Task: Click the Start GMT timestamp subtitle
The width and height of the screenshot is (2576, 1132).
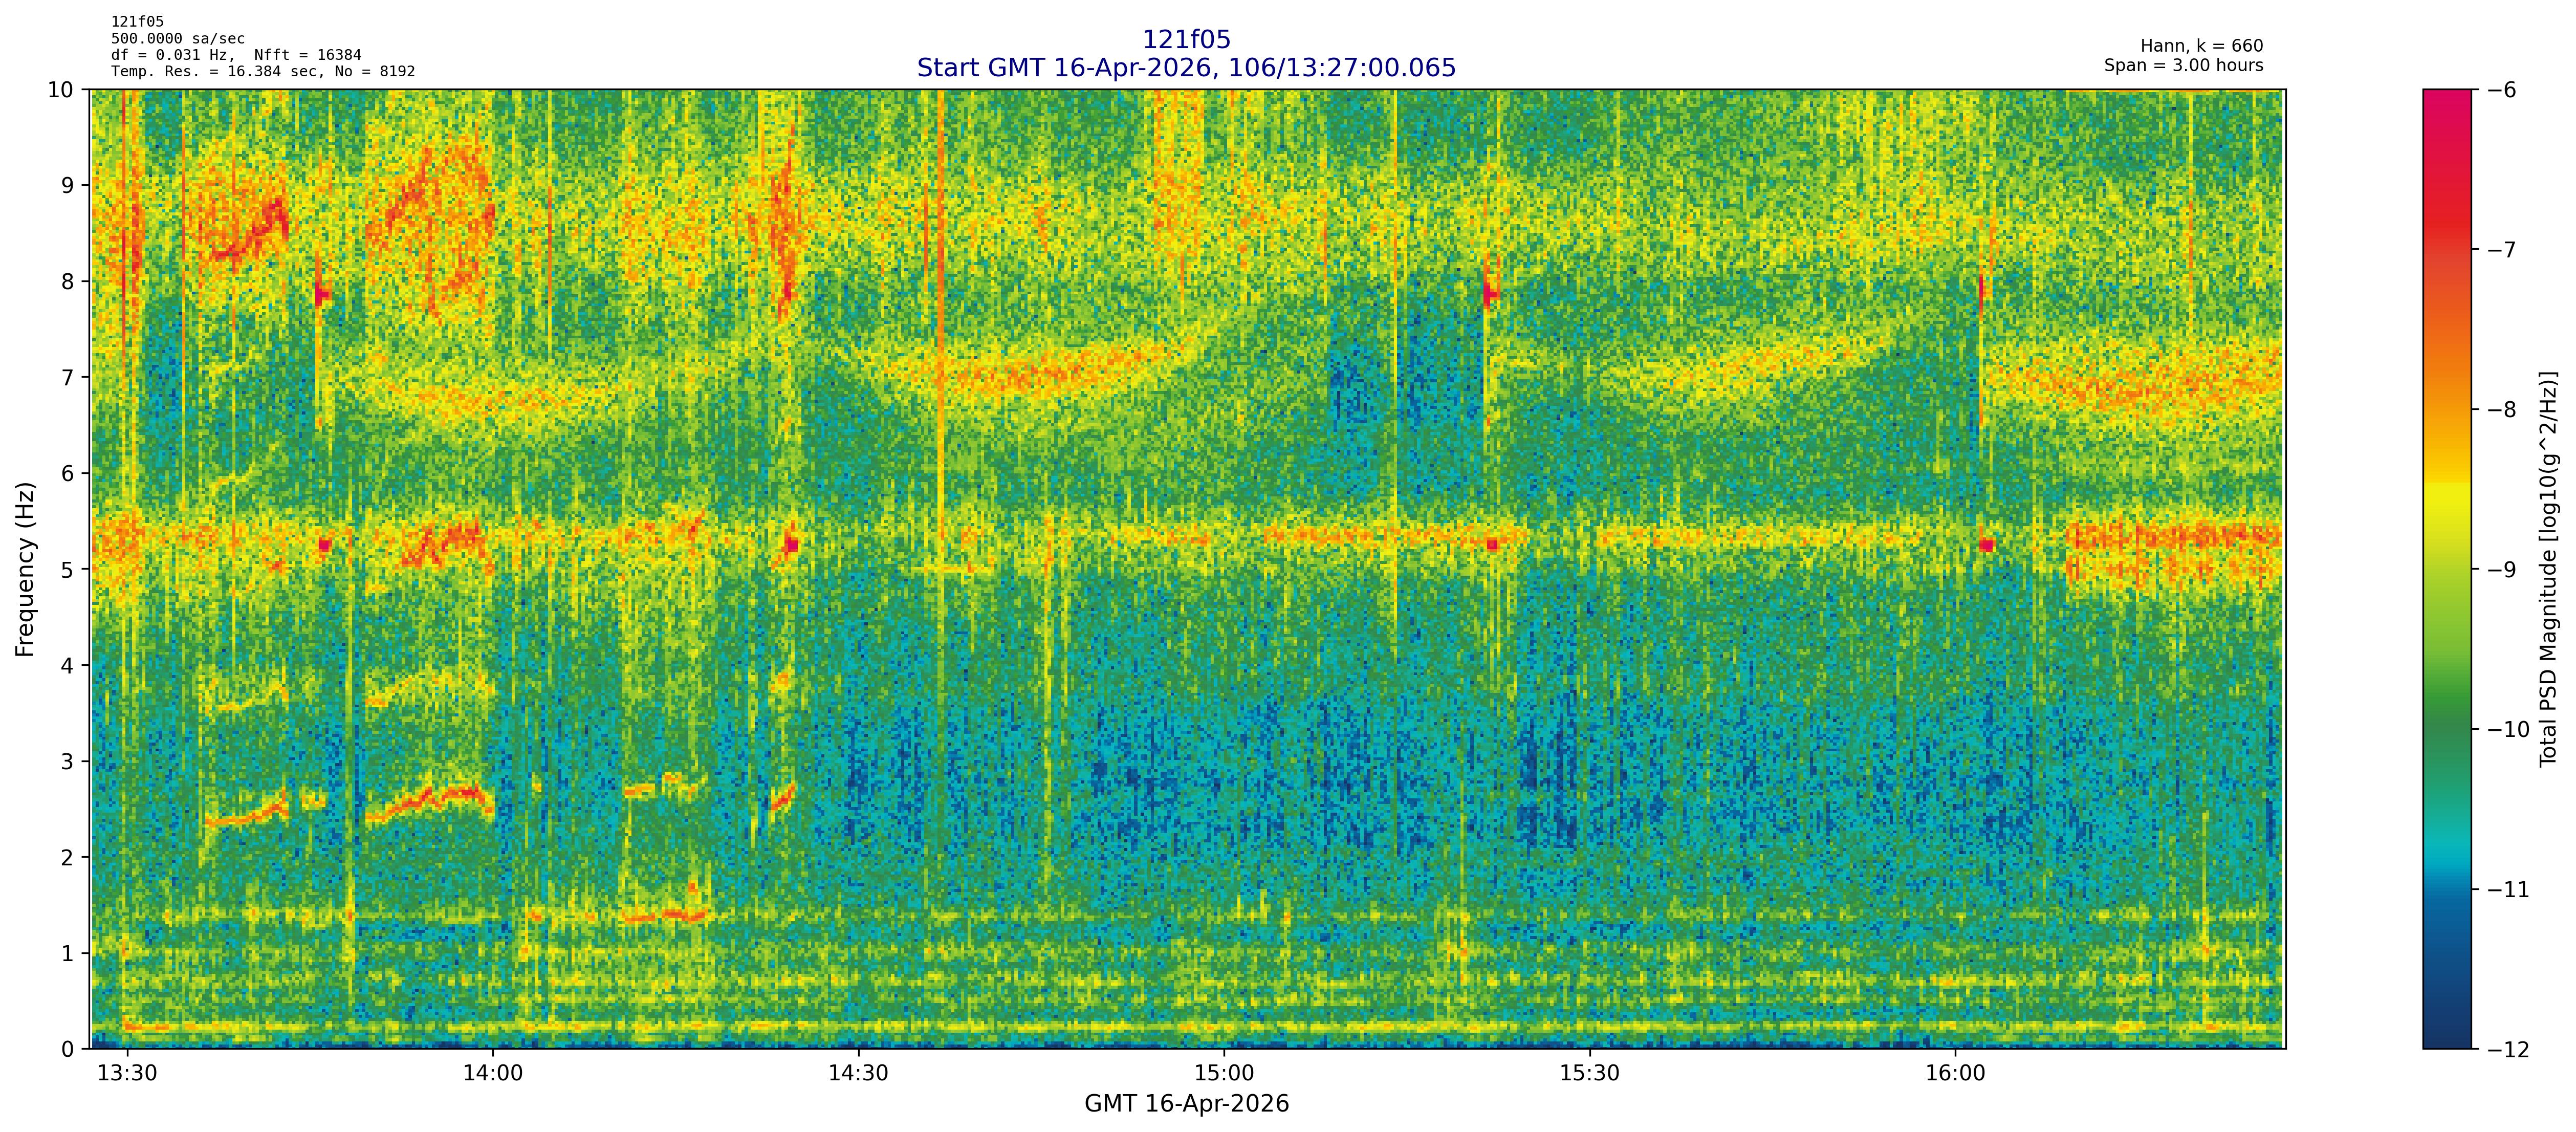Action: (1186, 68)
